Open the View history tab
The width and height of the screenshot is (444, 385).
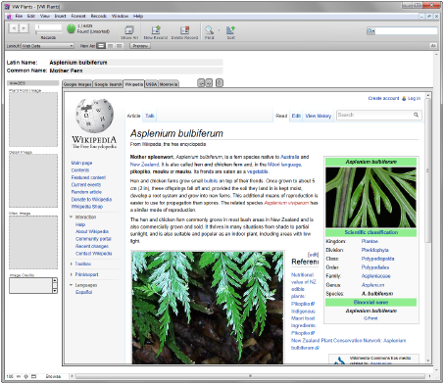click(x=319, y=116)
